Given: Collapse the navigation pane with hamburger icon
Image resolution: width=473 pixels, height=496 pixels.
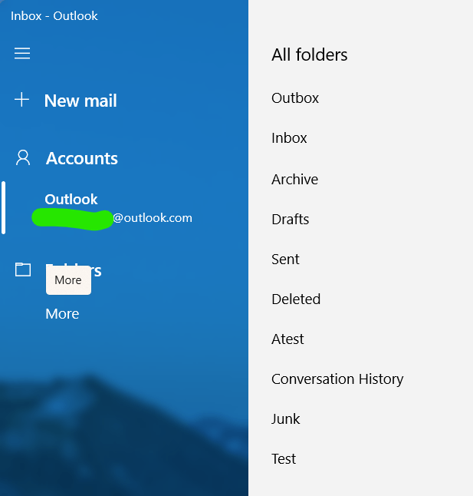Looking at the screenshot, I should (22, 53).
